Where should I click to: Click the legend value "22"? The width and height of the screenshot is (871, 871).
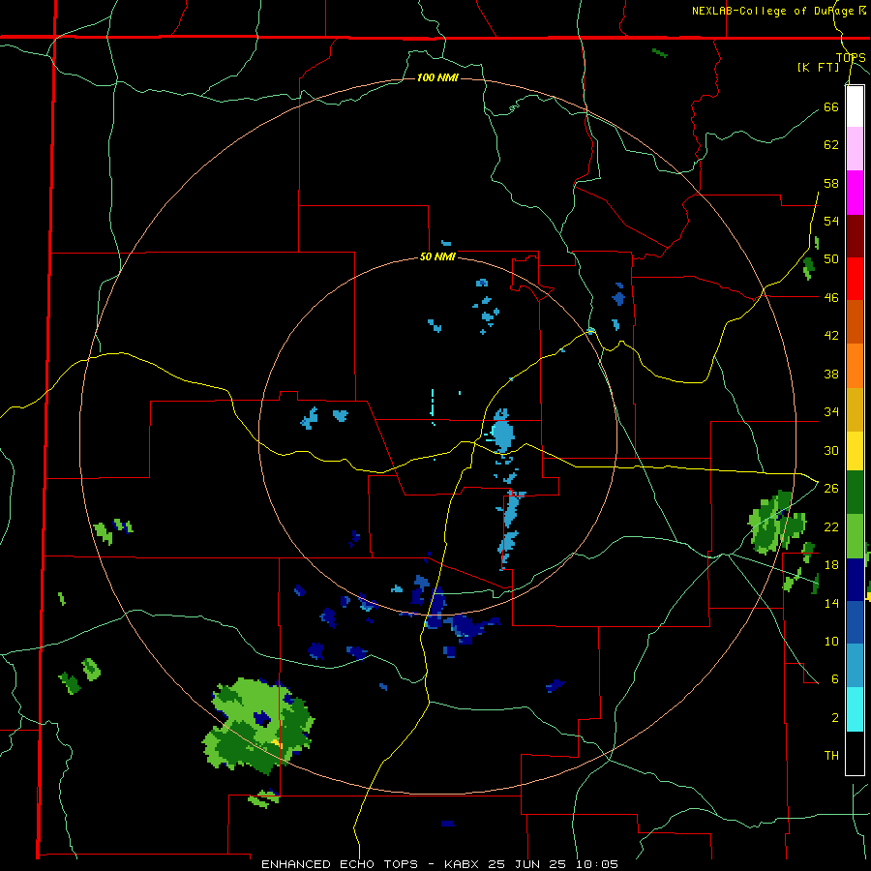click(831, 526)
